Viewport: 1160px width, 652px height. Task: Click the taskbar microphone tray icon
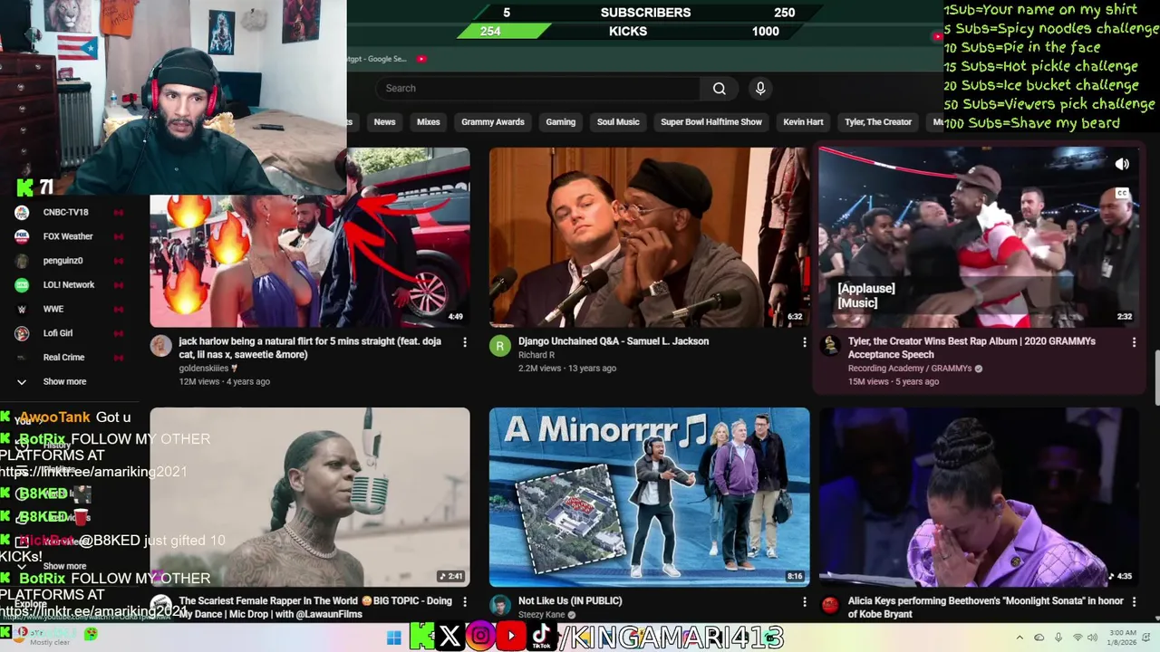[x=1058, y=638]
